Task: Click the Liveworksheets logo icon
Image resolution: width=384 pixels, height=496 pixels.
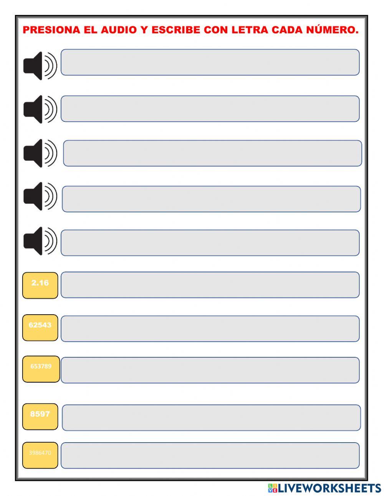Action: [273, 488]
